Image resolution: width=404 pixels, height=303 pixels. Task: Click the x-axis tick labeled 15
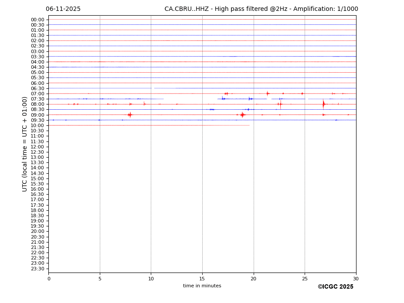point(202,279)
